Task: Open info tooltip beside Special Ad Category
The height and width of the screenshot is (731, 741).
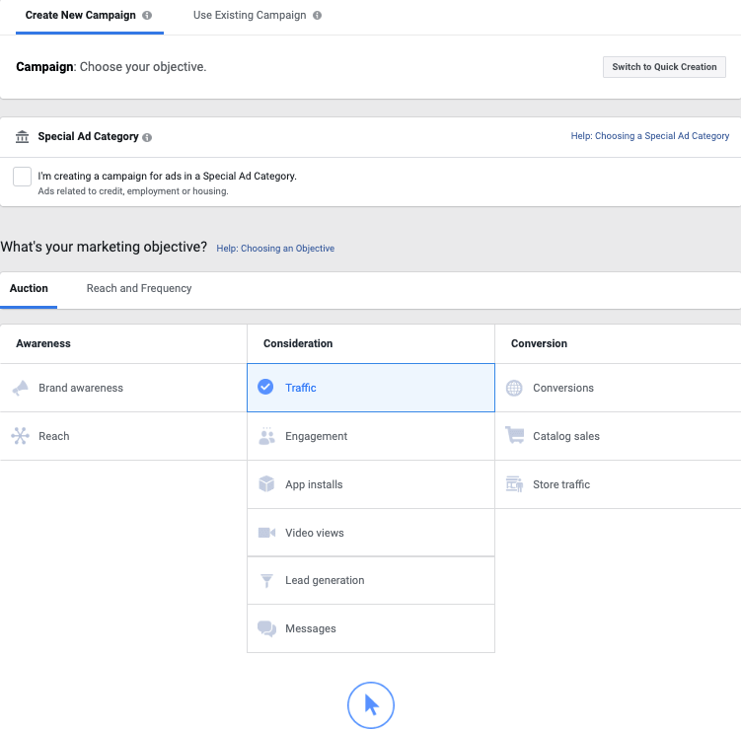Action: pos(147,138)
